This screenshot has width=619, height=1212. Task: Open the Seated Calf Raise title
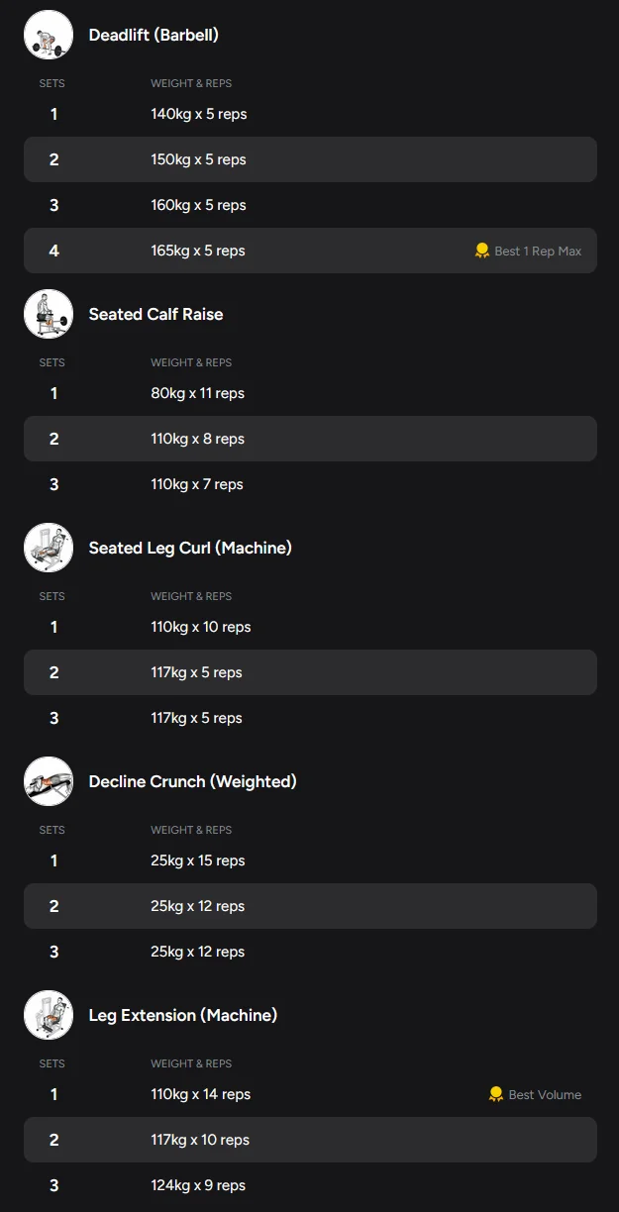click(155, 314)
